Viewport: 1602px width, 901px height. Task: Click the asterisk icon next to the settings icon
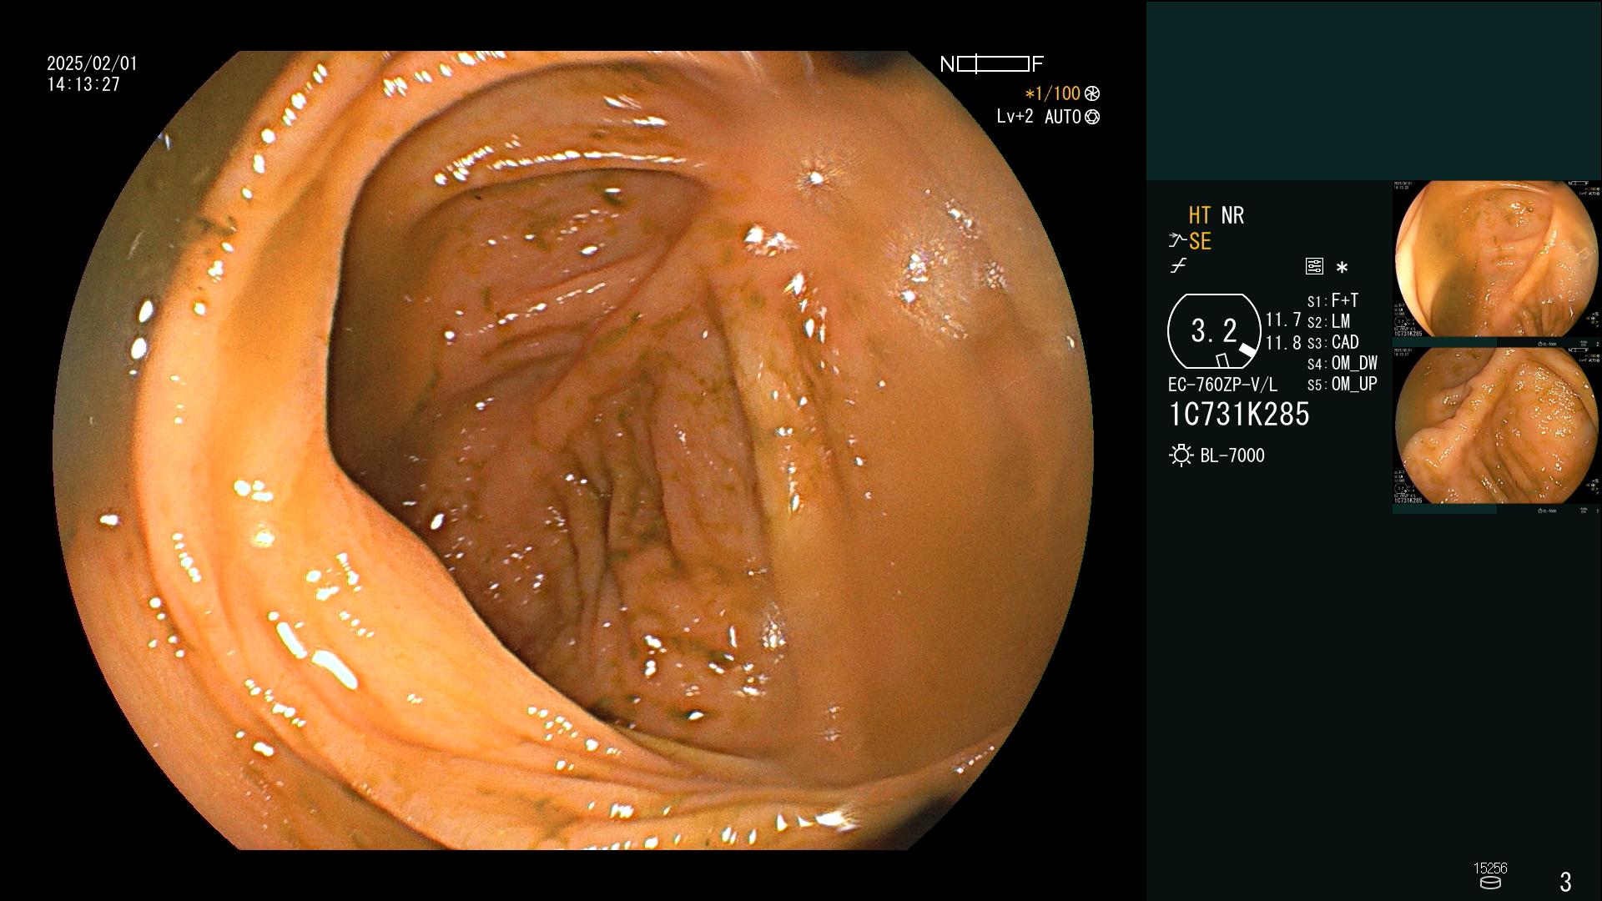pos(1342,268)
